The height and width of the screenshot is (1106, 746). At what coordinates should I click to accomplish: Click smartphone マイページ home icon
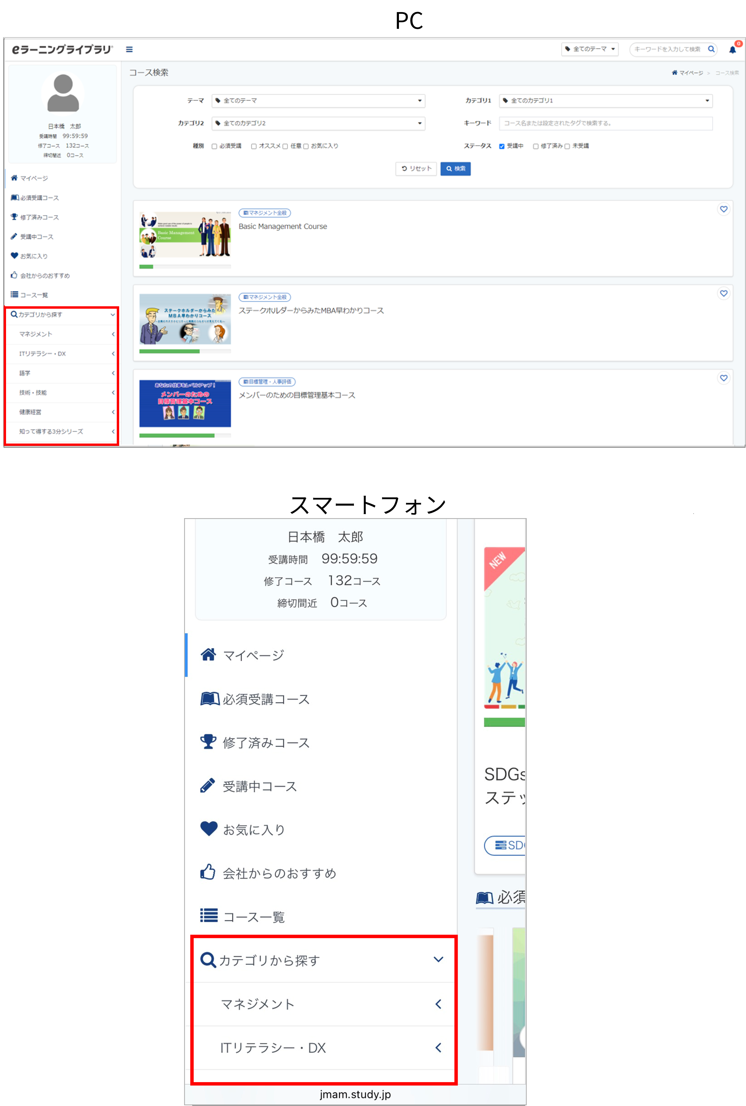tap(208, 655)
